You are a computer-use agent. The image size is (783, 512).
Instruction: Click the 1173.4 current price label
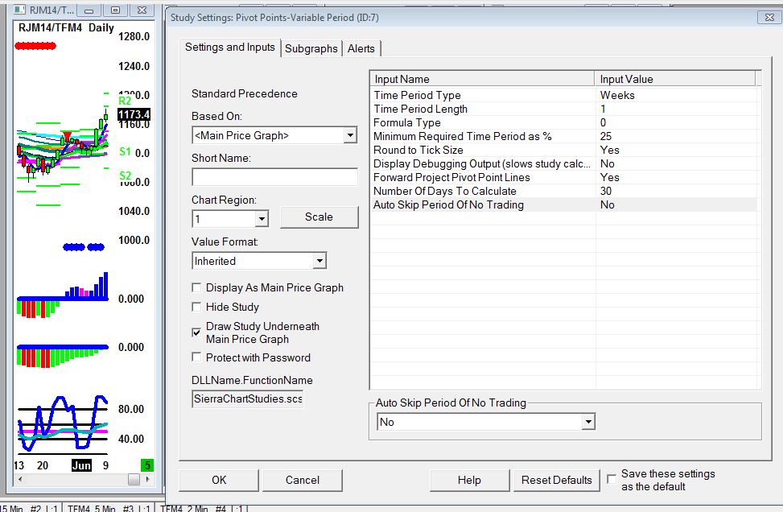[134, 114]
